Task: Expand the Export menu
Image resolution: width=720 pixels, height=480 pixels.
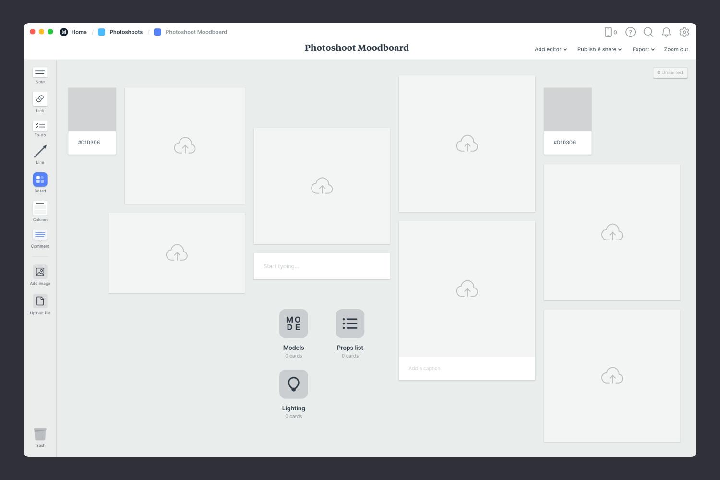Action: [643, 49]
